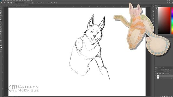Image resolution: width=173 pixels, height=97 pixels.
Task: Select Layer 1 in Layers panel
Action: pyautogui.click(x=164, y=76)
